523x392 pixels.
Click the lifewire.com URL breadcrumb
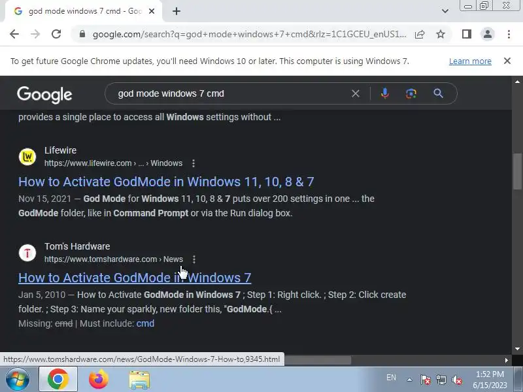coord(113,163)
